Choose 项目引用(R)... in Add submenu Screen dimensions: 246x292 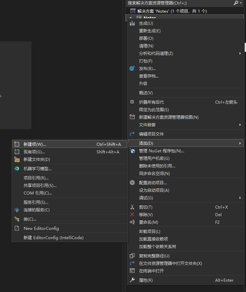70,178
